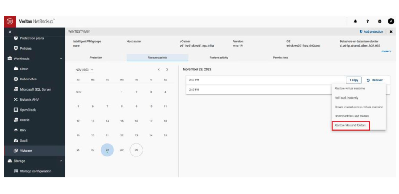Switch to the Protection tab
399x194 pixels.
coord(96,58)
